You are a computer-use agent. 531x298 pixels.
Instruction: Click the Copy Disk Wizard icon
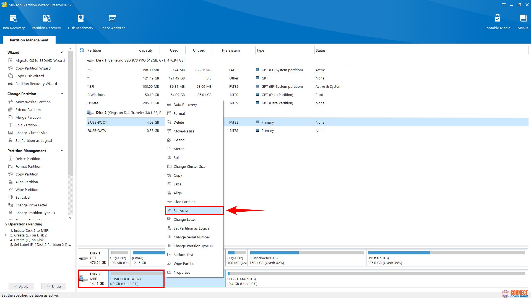(11, 76)
